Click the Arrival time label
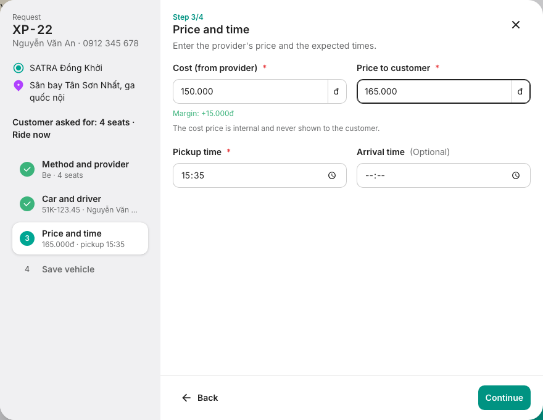 click(381, 152)
